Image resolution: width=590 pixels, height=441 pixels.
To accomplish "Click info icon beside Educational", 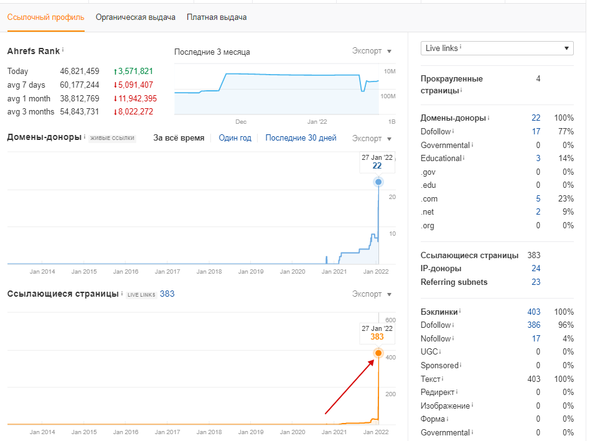I will [x=464, y=158].
